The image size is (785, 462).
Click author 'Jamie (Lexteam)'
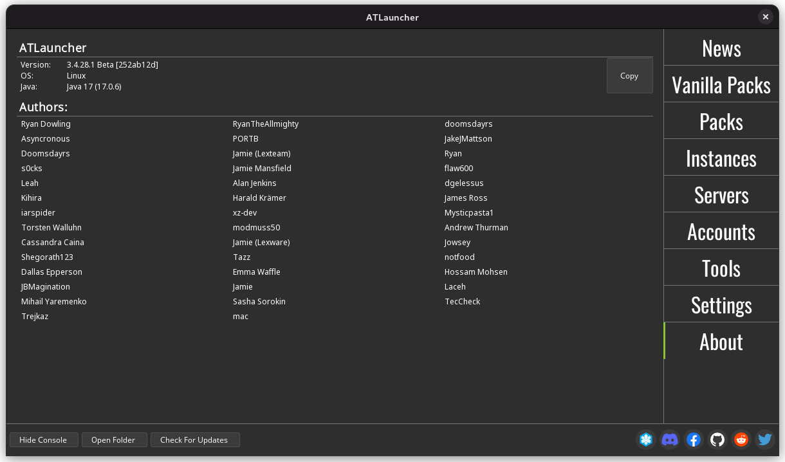tap(262, 154)
